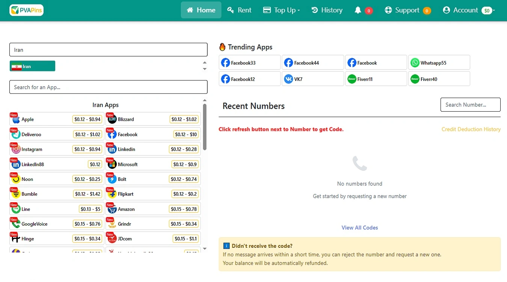Click the Grindr price $0.15 - $0.34
The height and width of the screenshot is (282, 507).
tap(184, 224)
